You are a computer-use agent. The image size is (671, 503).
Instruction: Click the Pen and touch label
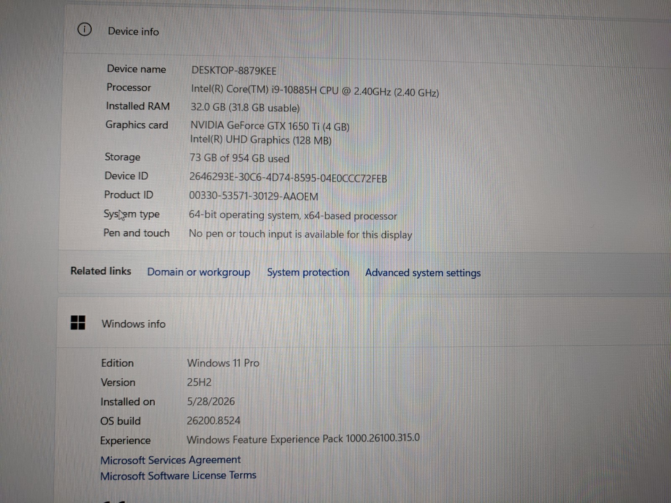[137, 233]
